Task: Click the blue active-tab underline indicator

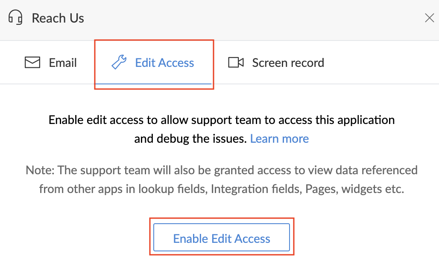Action: [154, 84]
